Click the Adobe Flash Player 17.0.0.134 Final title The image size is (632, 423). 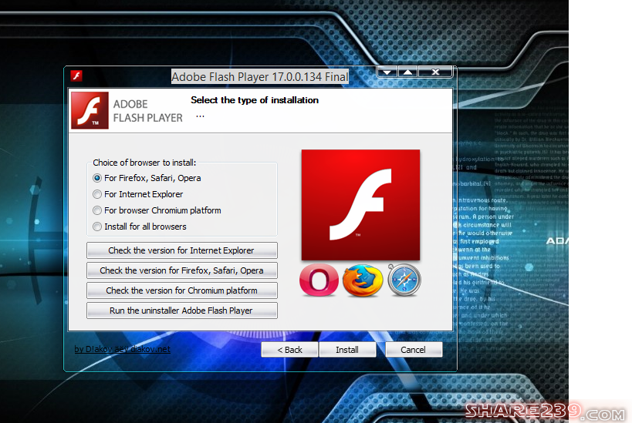[260, 77]
